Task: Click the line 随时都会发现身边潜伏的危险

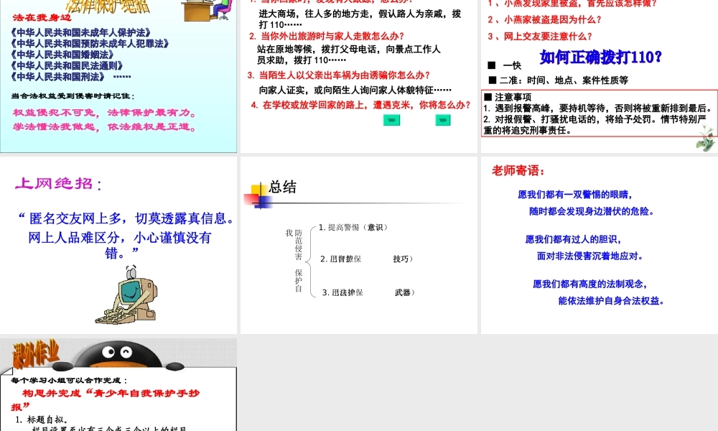Action: (x=592, y=211)
